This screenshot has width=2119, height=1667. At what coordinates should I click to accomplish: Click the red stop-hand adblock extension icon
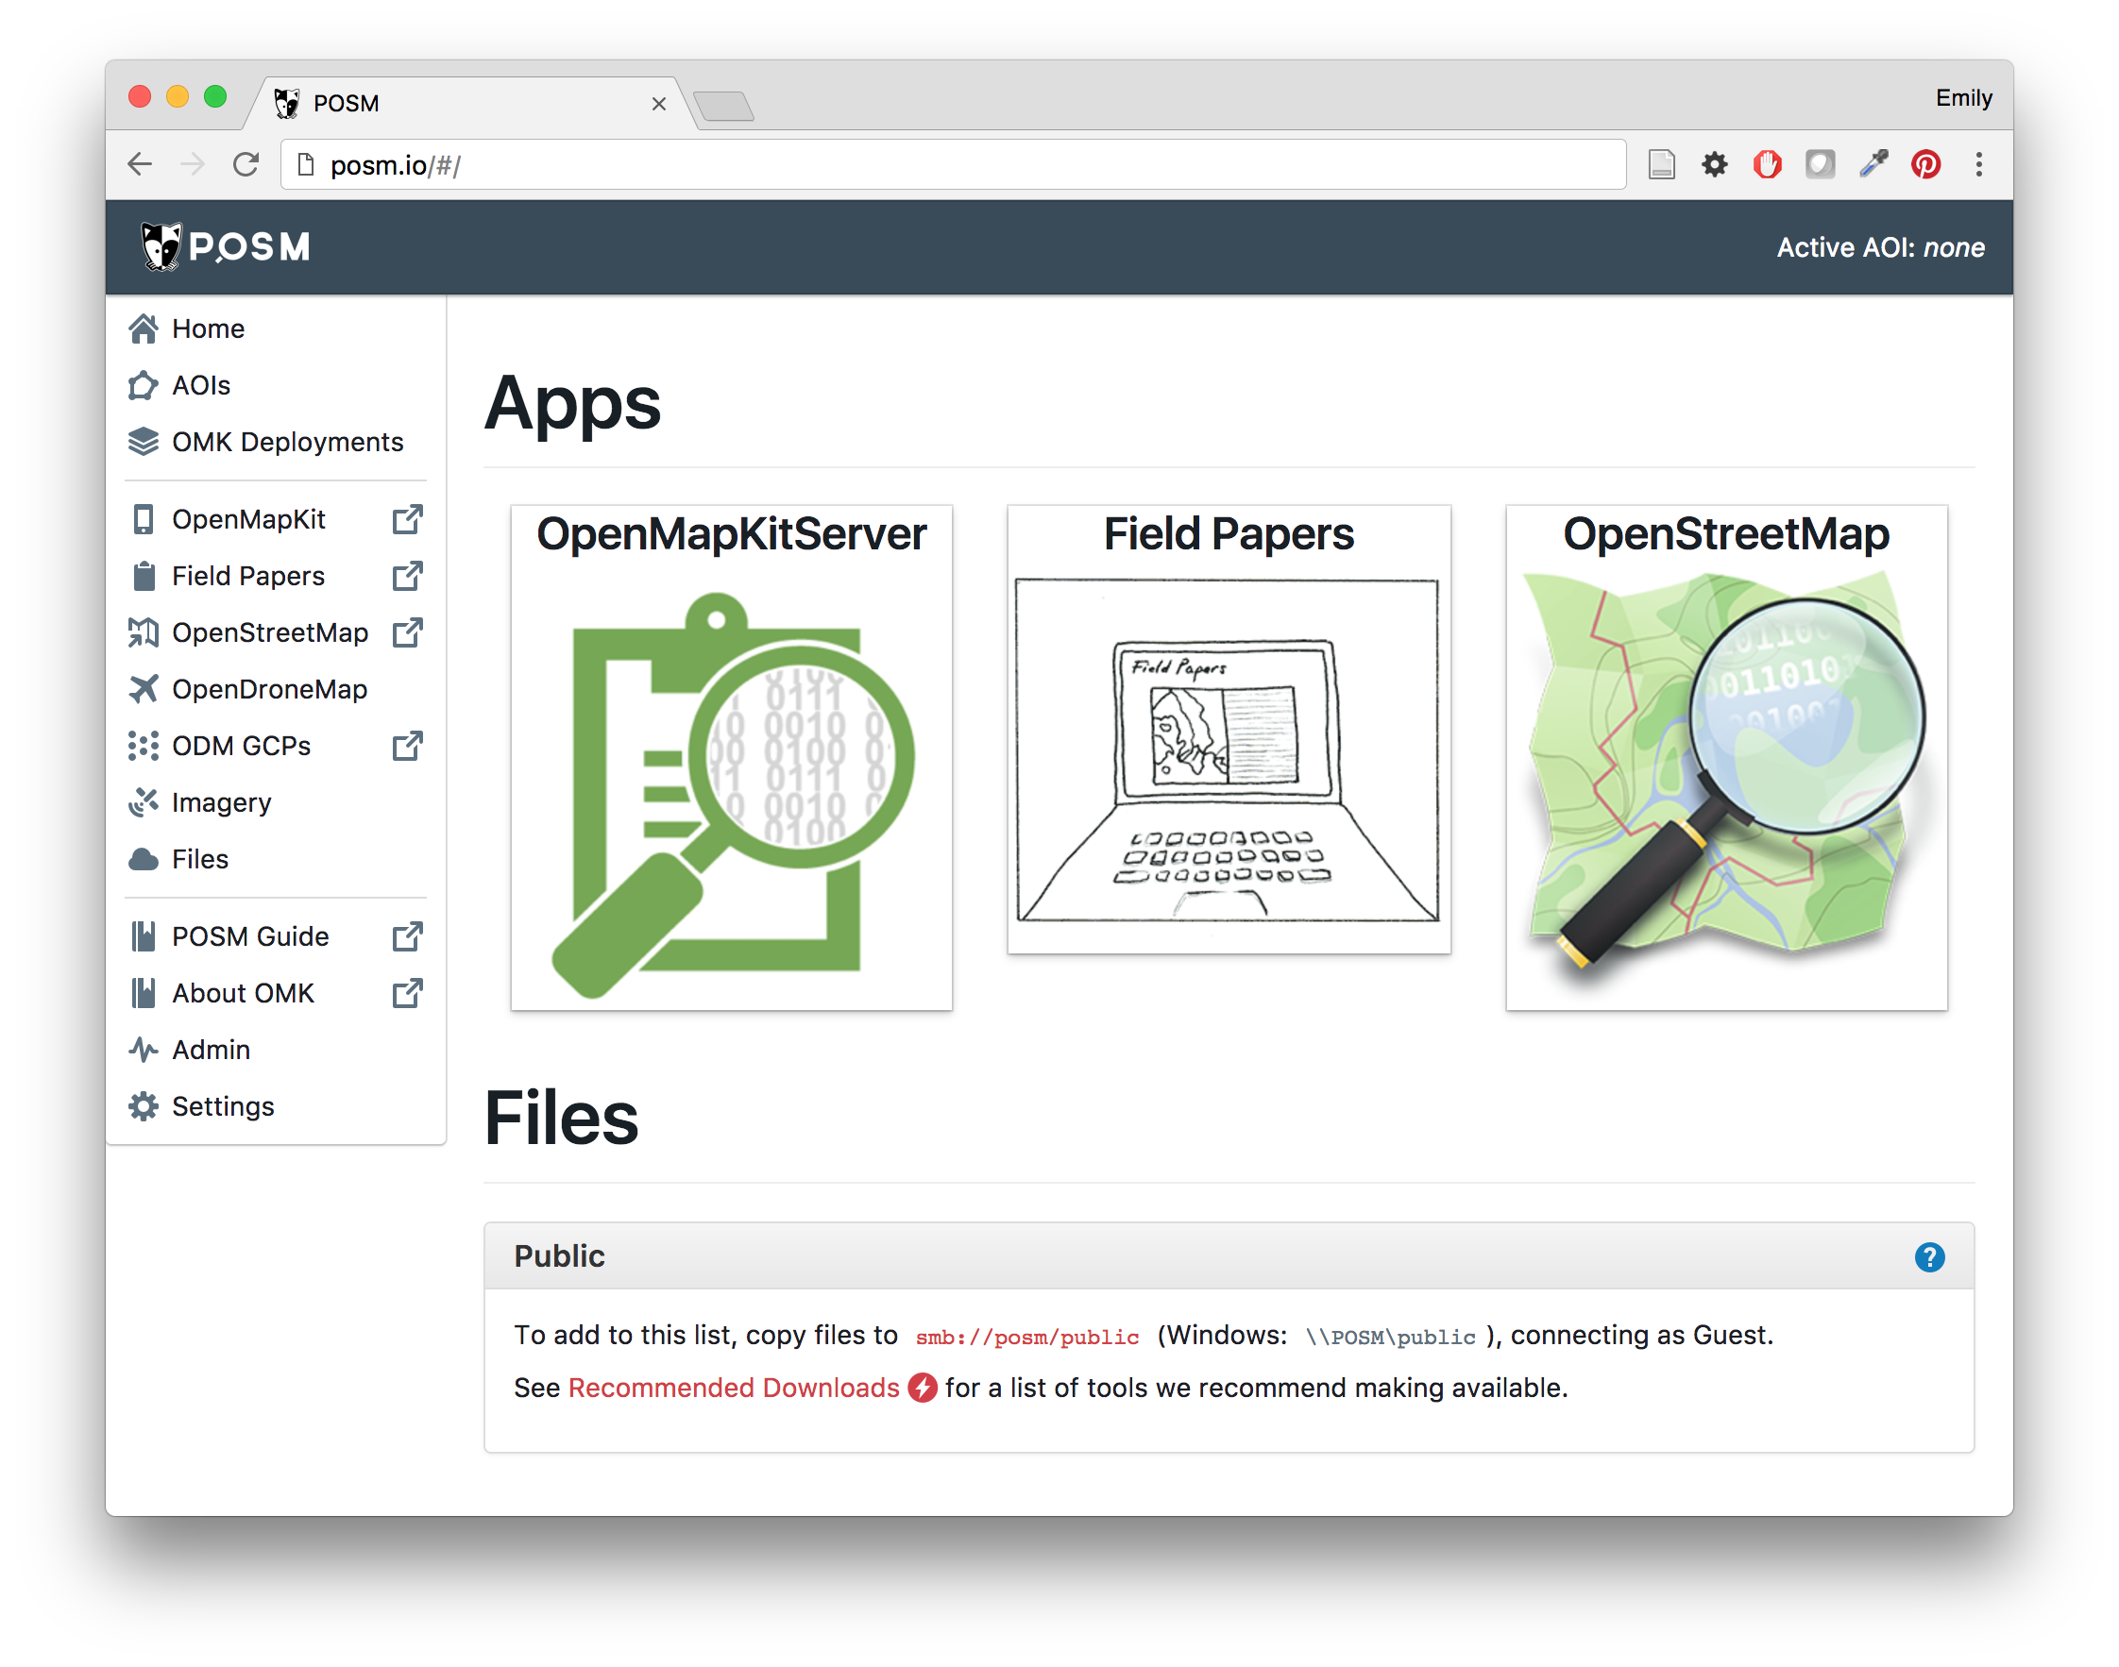[x=1767, y=164]
